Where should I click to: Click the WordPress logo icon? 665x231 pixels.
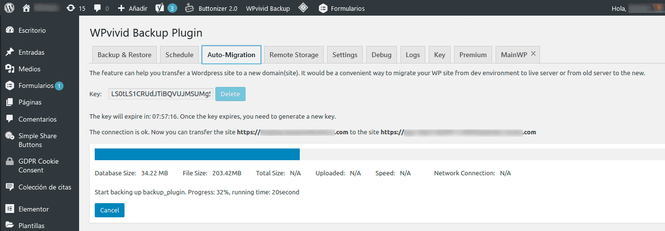[x=10, y=8]
